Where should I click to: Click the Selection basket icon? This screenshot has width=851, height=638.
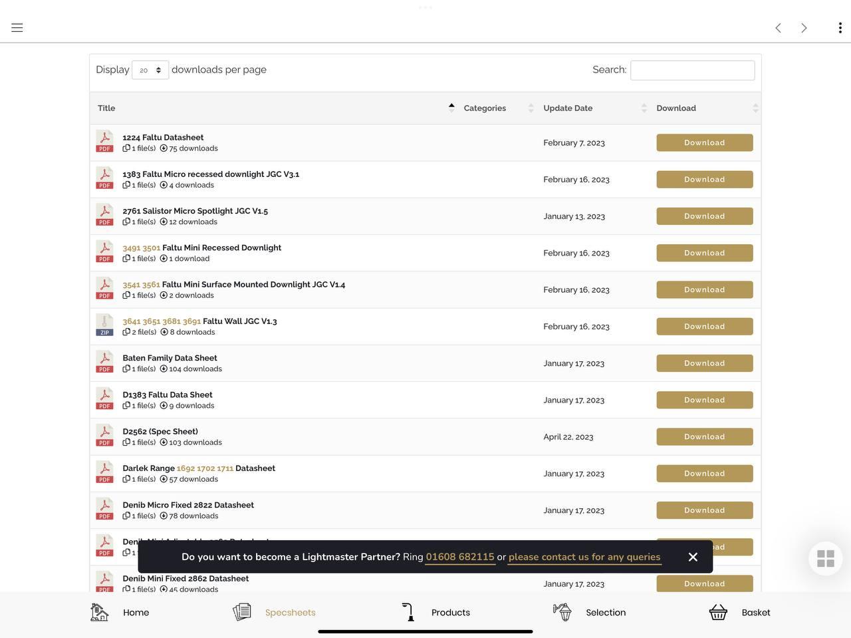coord(562,612)
